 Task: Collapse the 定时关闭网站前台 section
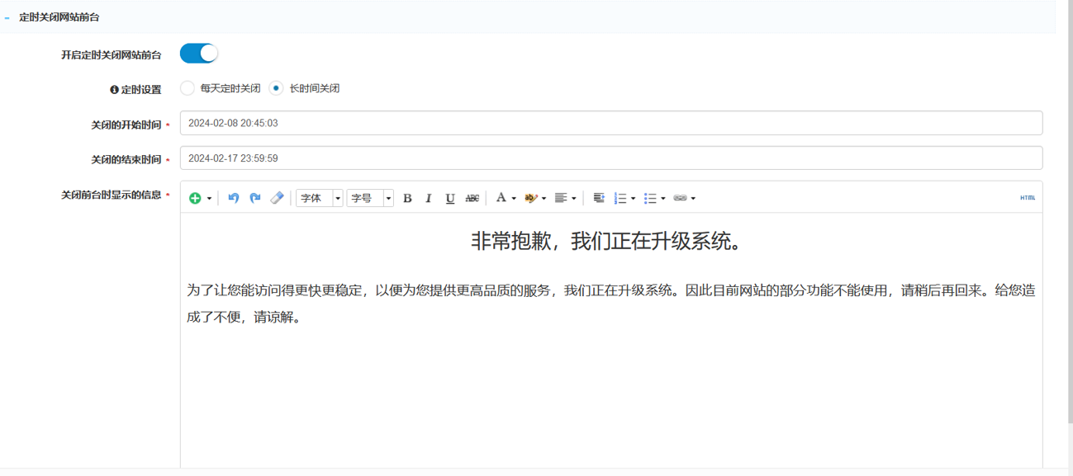[7, 17]
